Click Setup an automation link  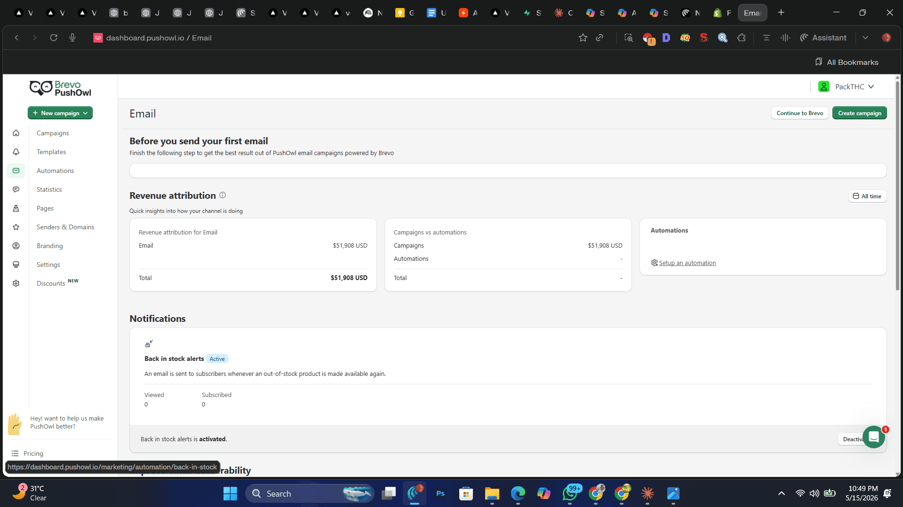[687, 263]
